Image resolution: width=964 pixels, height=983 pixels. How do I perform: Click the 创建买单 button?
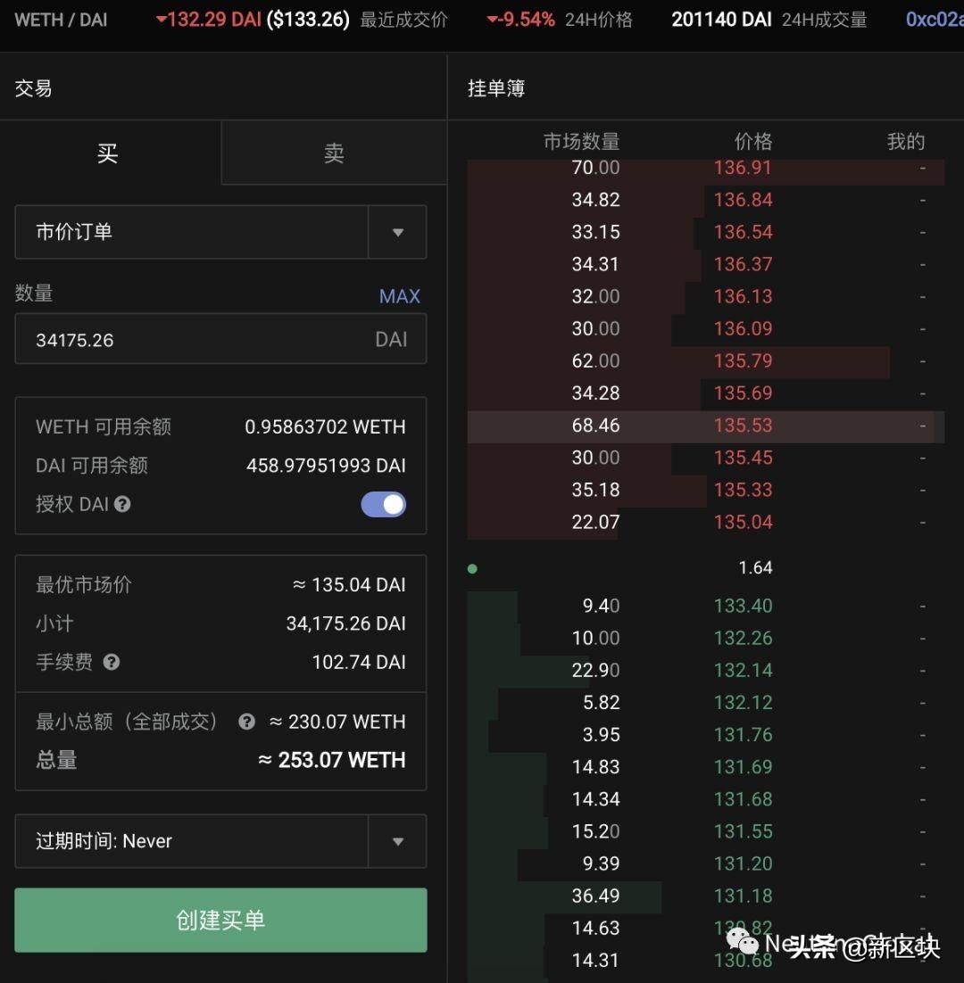[x=220, y=921]
